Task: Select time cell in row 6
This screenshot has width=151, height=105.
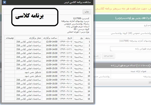Action: tap(50, 61)
